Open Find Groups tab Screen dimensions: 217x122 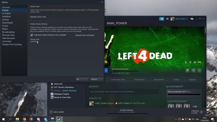(x=139, y=80)
